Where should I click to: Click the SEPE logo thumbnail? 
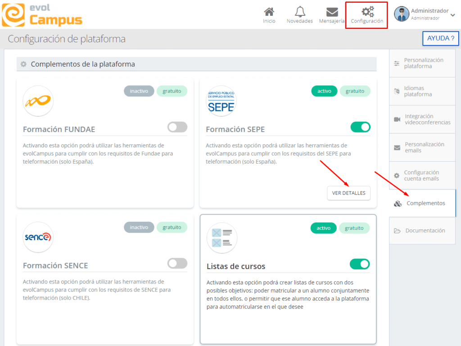coord(221,101)
